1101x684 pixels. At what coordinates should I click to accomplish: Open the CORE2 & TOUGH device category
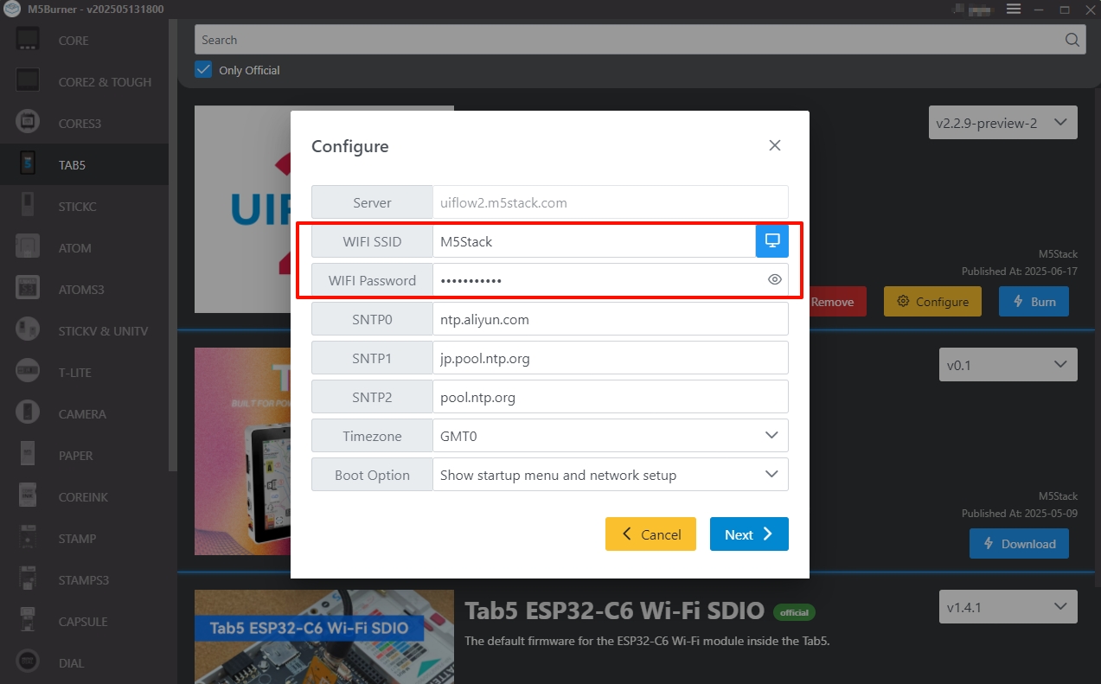(x=84, y=82)
